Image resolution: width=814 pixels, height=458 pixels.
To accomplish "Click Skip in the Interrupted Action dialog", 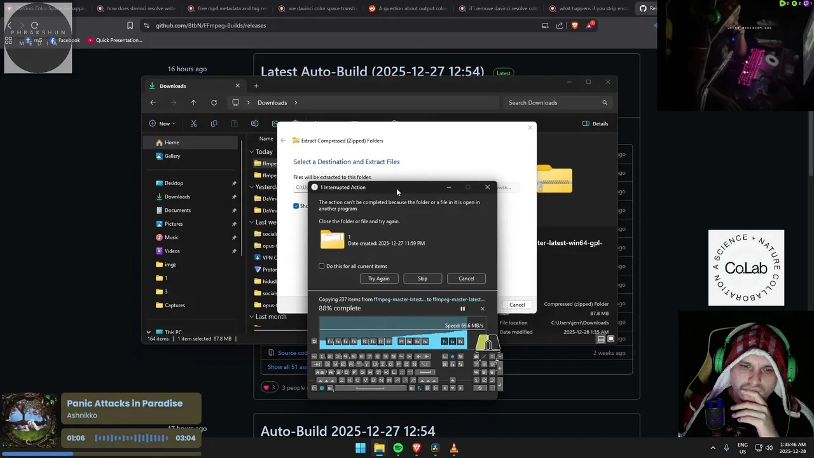I will 422,279.
